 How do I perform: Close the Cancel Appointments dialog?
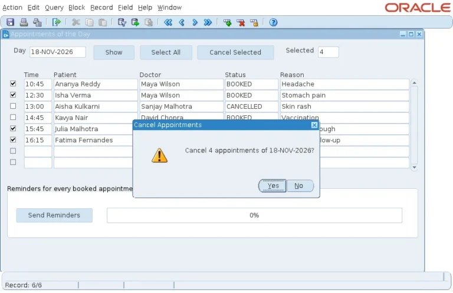tap(314, 125)
